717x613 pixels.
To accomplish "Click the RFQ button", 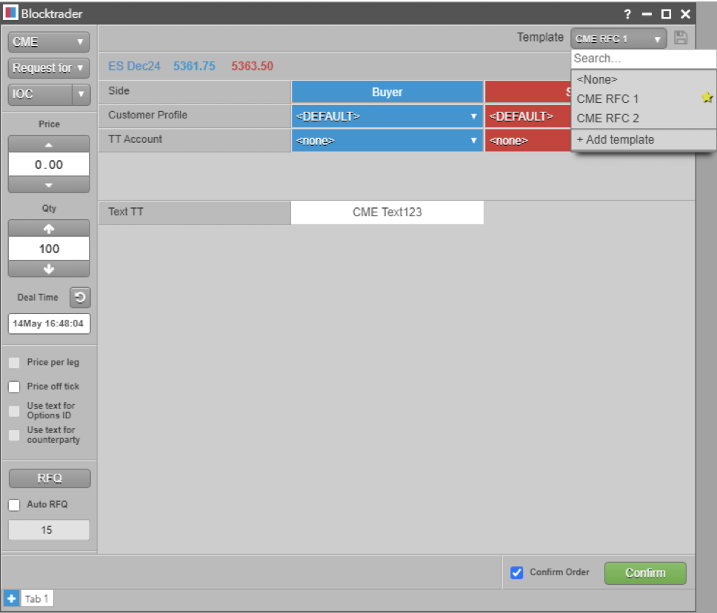I will click(50, 478).
